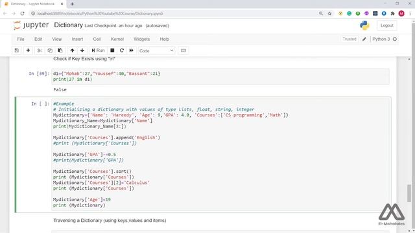
Task: Click the #Example comment line
Action: pyautogui.click(x=64, y=104)
